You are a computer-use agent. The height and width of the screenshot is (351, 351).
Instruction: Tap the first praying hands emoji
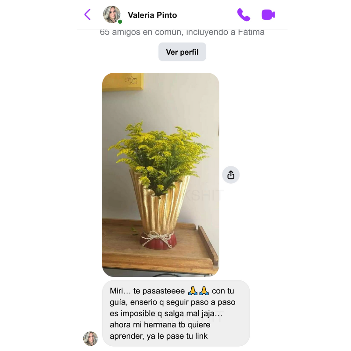tap(193, 291)
